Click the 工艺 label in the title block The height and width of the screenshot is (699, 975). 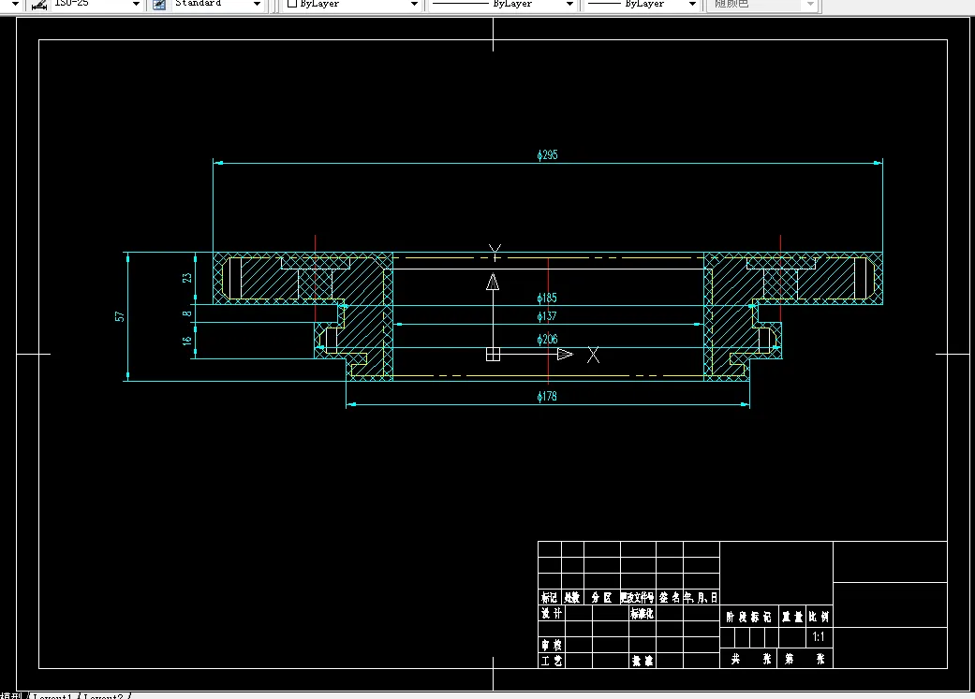point(551,661)
